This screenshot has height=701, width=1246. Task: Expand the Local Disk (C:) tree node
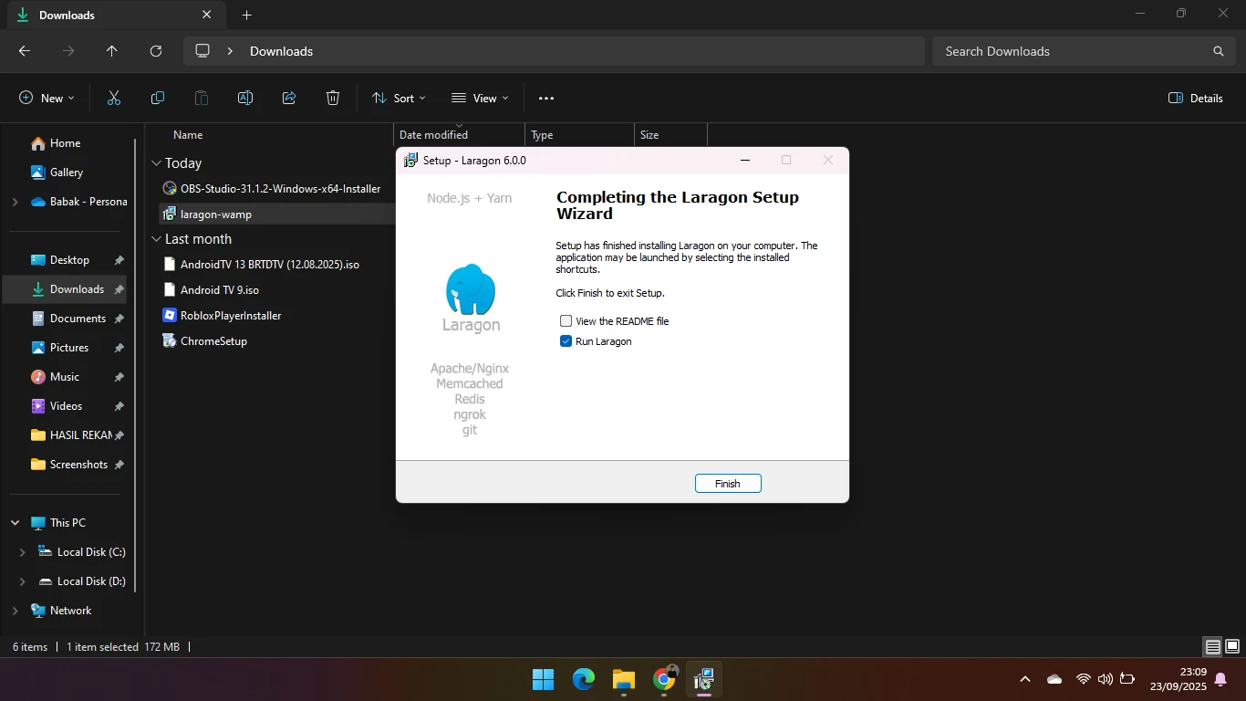[x=23, y=552]
